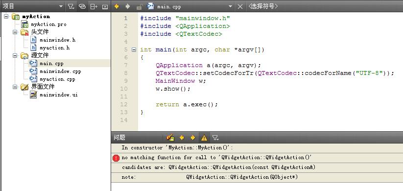
Task: Collapse the 界面文件 folder
Action: (15, 87)
